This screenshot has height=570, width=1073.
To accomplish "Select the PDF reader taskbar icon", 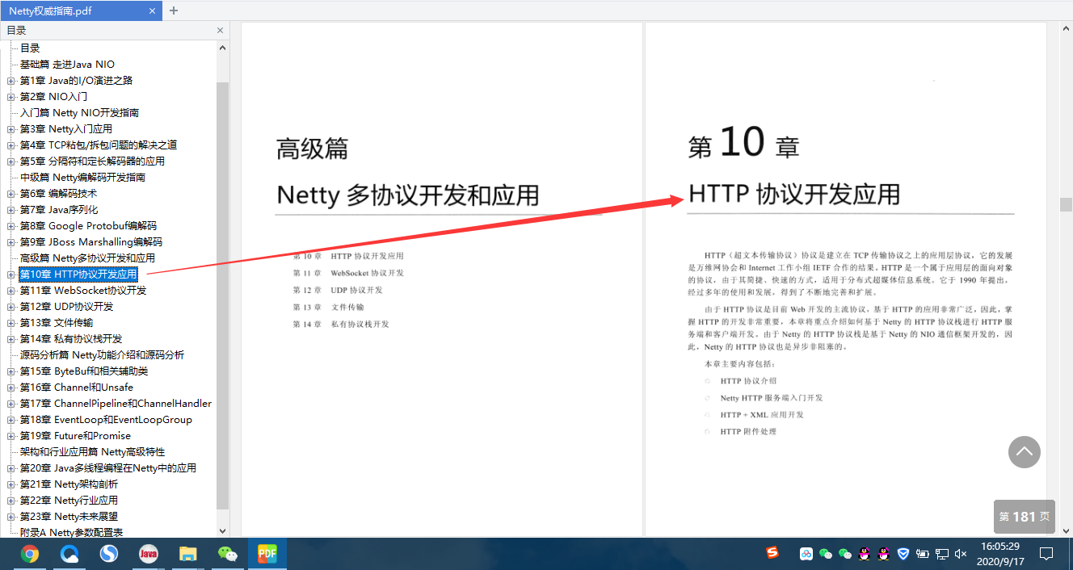I will [267, 554].
